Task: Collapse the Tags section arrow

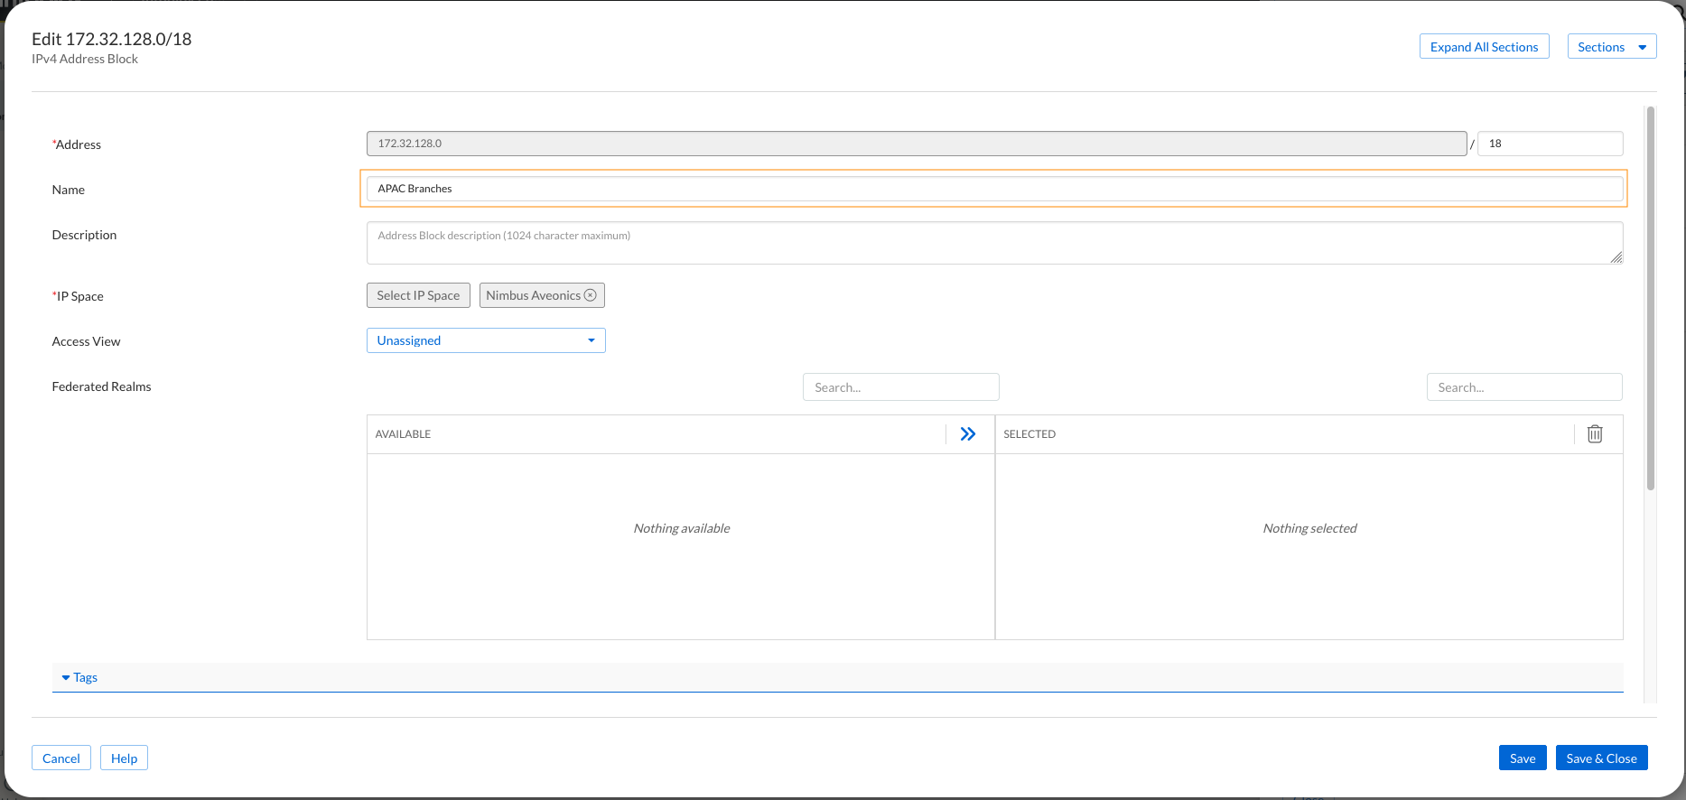Action: click(x=66, y=677)
